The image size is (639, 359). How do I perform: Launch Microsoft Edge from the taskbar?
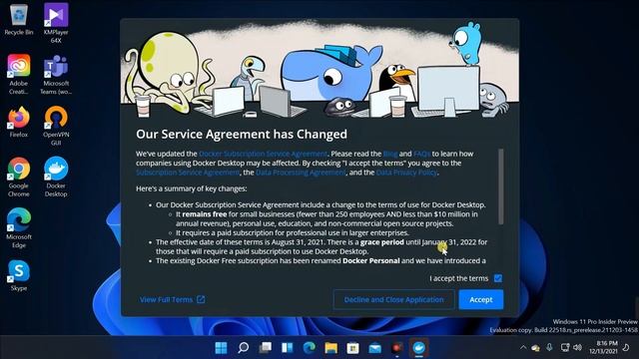310,348
